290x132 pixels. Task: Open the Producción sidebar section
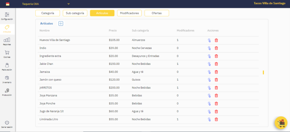(7, 92)
